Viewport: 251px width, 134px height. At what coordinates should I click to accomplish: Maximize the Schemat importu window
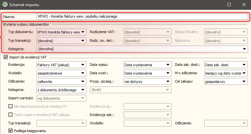click(x=229, y=4)
